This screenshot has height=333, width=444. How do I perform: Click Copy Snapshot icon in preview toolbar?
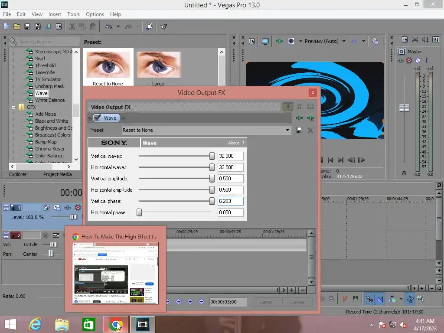point(375,41)
